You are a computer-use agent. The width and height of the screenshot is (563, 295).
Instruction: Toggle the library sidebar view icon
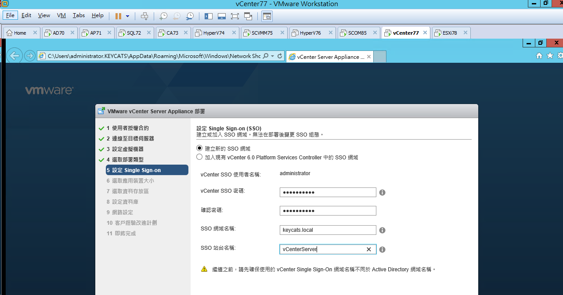point(209,16)
